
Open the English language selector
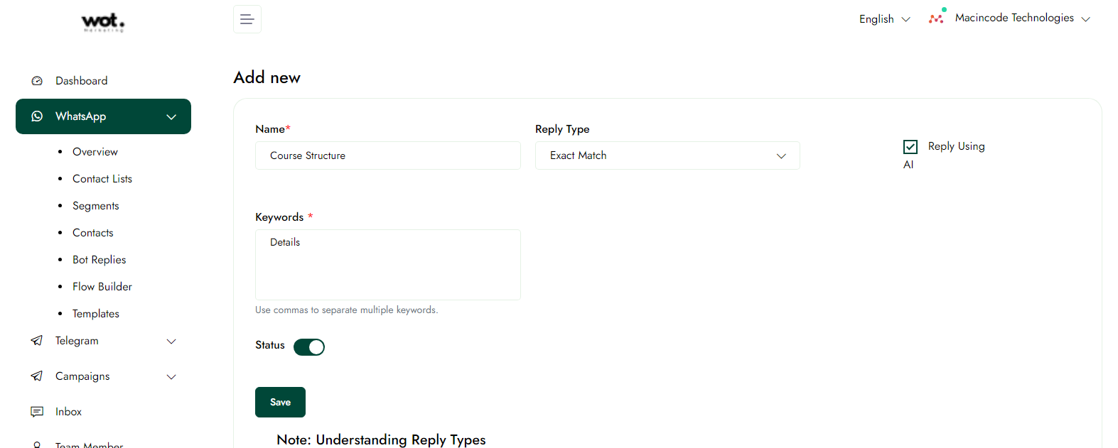(x=883, y=19)
